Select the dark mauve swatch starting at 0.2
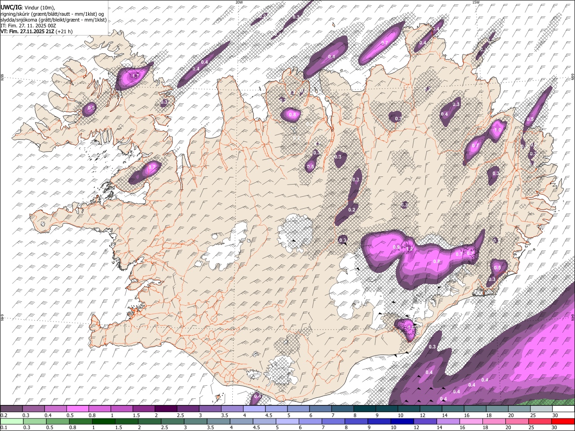The height and width of the screenshot is (431, 575). (x=11, y=409)
